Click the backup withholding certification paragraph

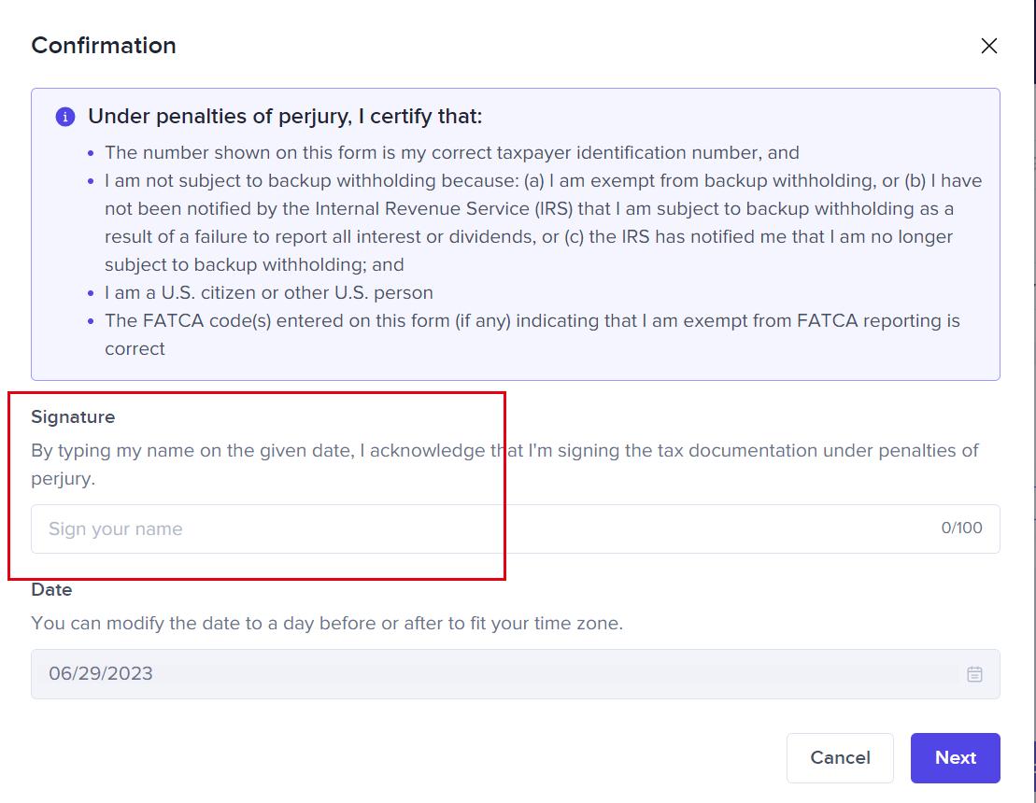tap(543, 222)
